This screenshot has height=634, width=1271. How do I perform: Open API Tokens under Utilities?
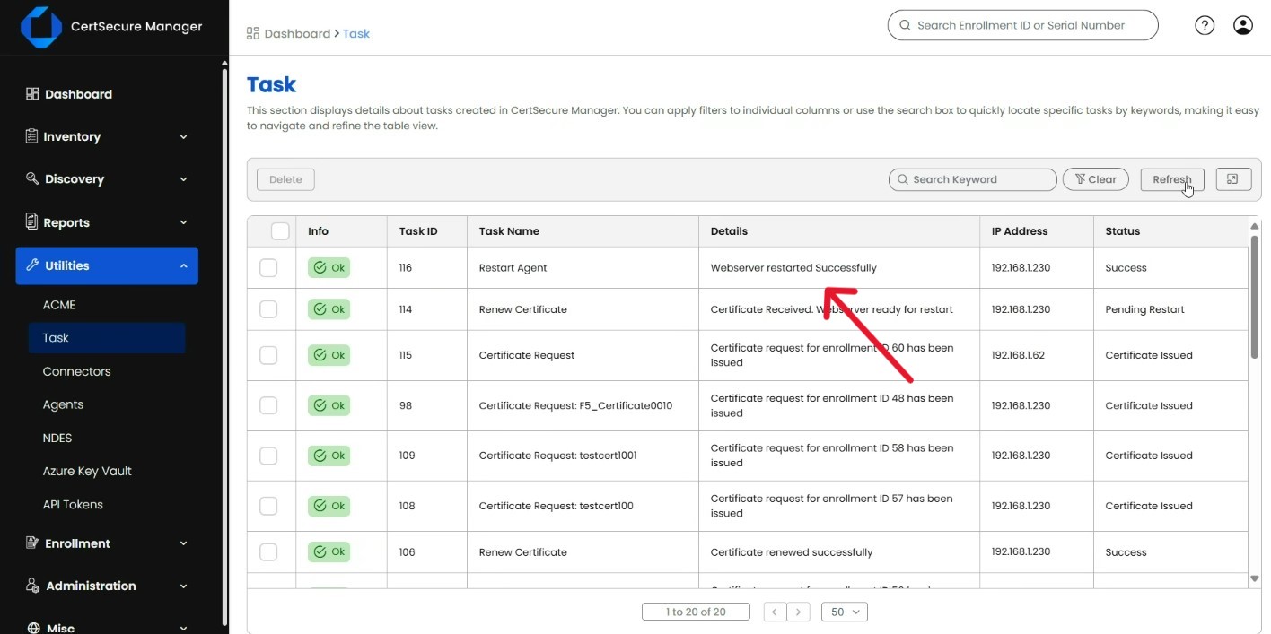pos(73,504)
